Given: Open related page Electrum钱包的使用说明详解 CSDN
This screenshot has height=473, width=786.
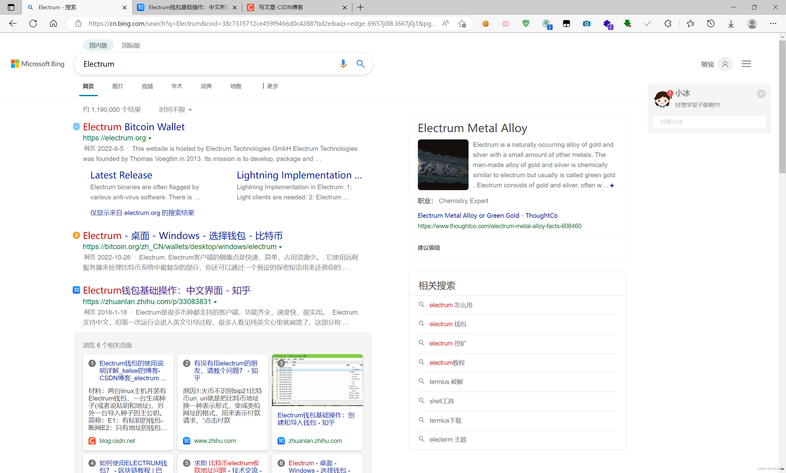Looking at the screenshot, I should (x=133, y=370).
